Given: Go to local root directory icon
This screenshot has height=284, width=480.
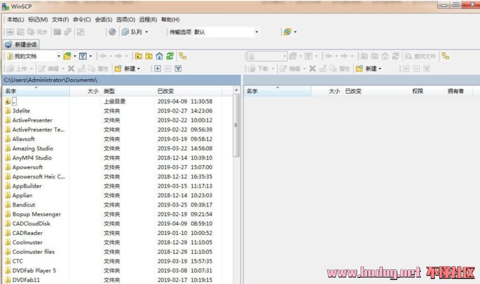Looking at the screenshot, I should point(149,56).
